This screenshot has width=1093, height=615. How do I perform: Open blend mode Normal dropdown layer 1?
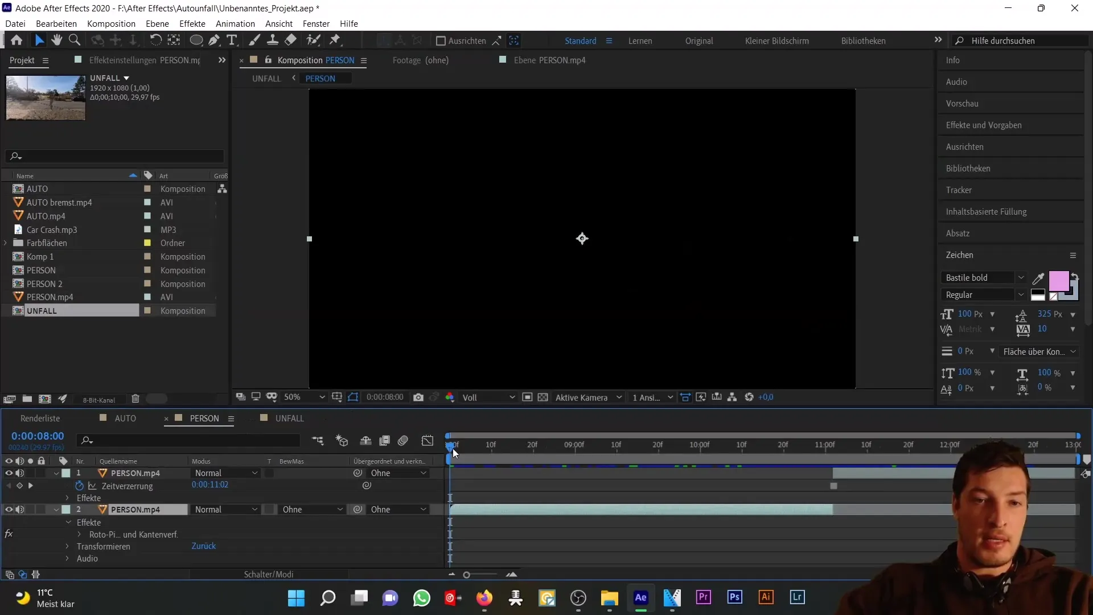click(225, 473)
